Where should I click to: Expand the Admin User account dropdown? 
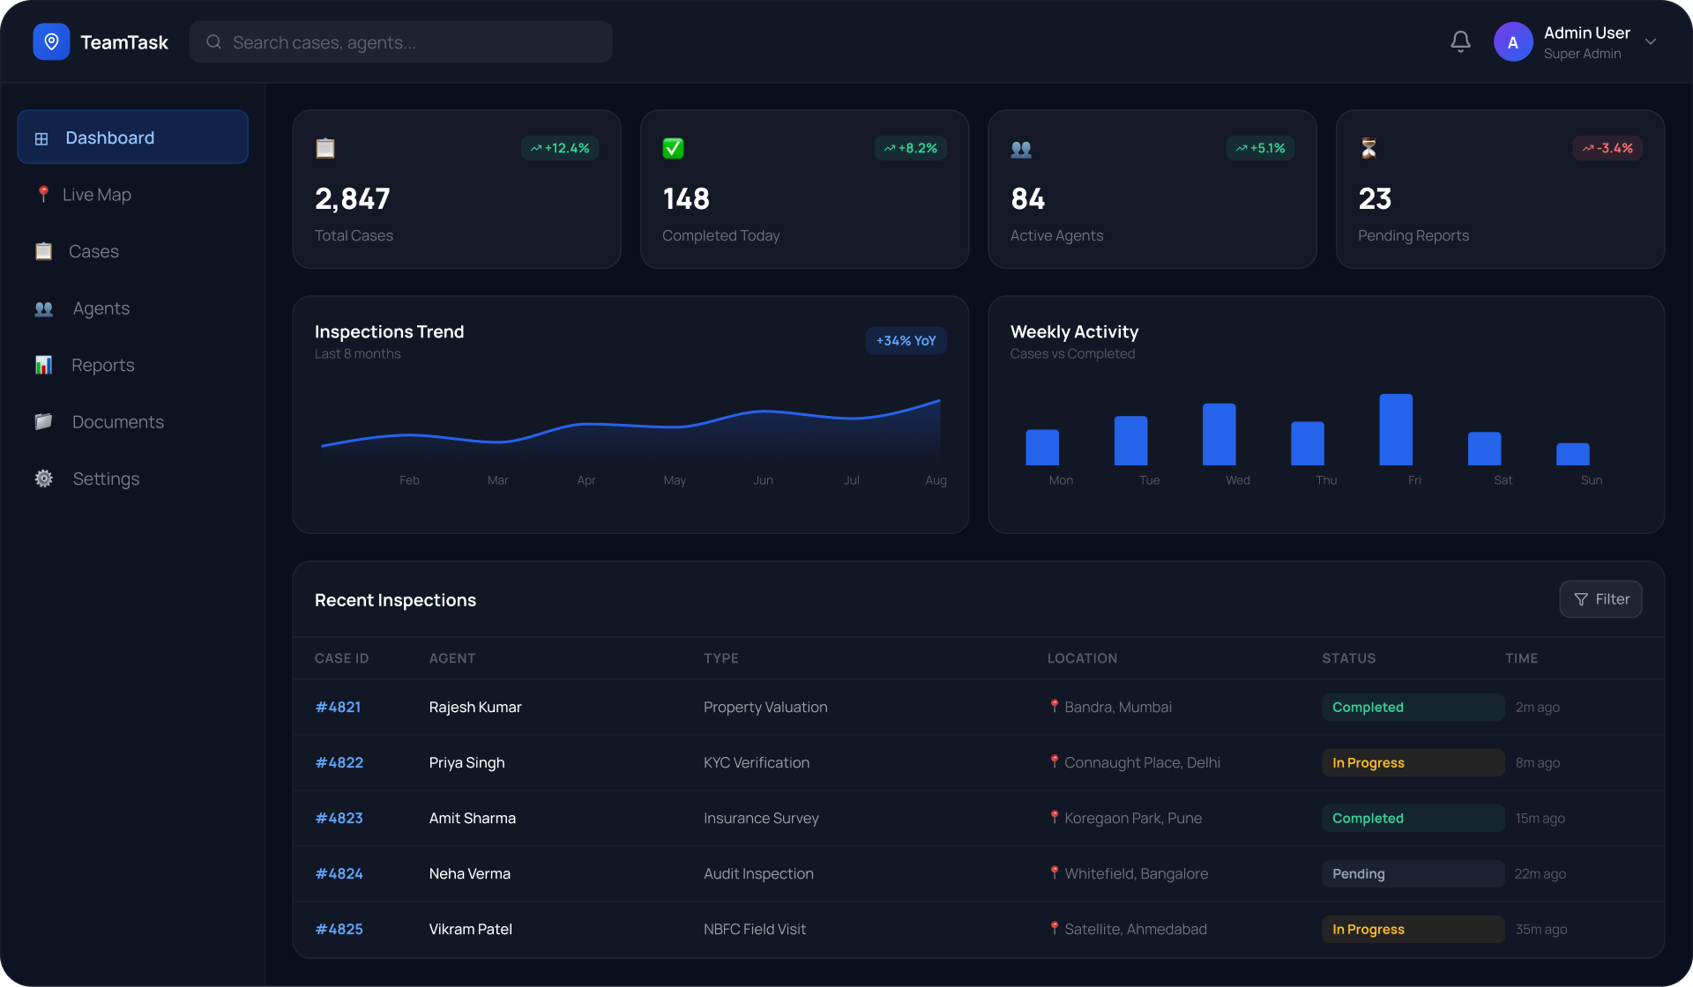point(1651,41)
